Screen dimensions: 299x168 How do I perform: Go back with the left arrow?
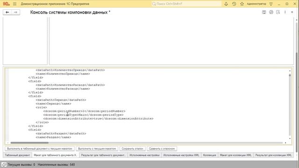point(7,13)
